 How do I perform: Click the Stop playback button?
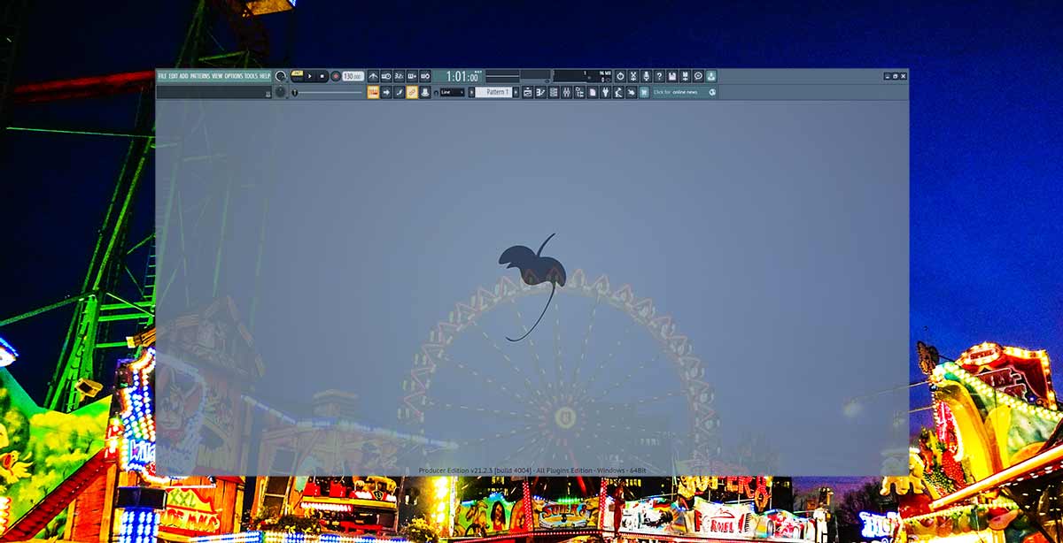(322, 77)
